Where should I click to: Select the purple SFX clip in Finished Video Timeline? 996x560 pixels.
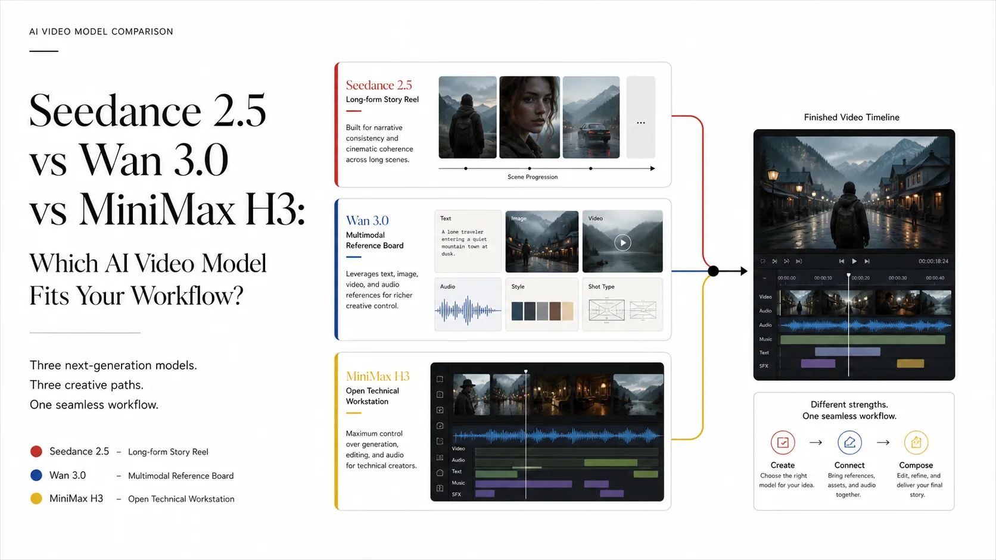pyautogui.click(x=818, y=364)
